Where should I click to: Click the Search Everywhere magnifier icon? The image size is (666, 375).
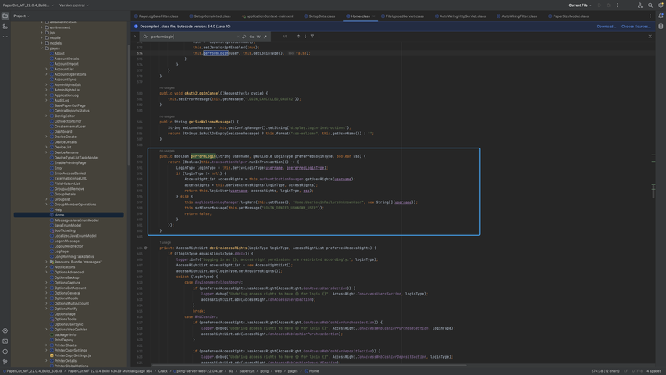pyautogui.click(x=650, y=5)
